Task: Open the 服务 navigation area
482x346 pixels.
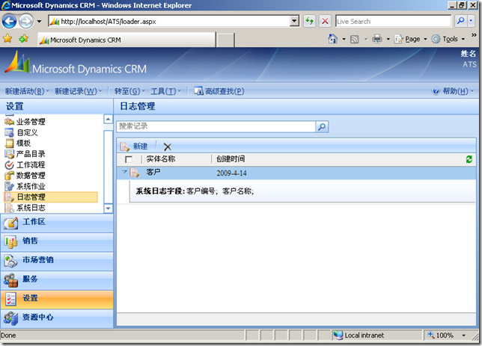Action: 57,280
